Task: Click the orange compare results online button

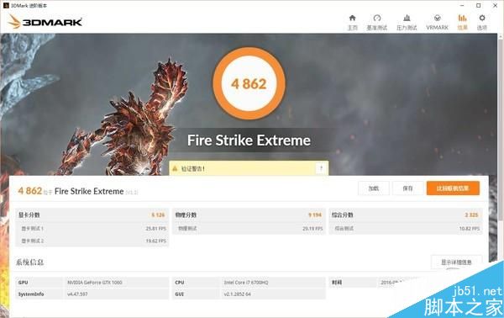Action: tap(453, 188)
